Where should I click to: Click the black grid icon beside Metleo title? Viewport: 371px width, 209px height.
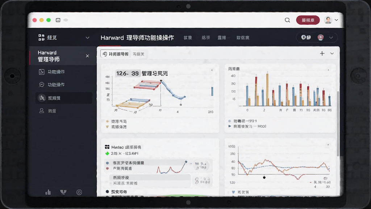point(107,147)
